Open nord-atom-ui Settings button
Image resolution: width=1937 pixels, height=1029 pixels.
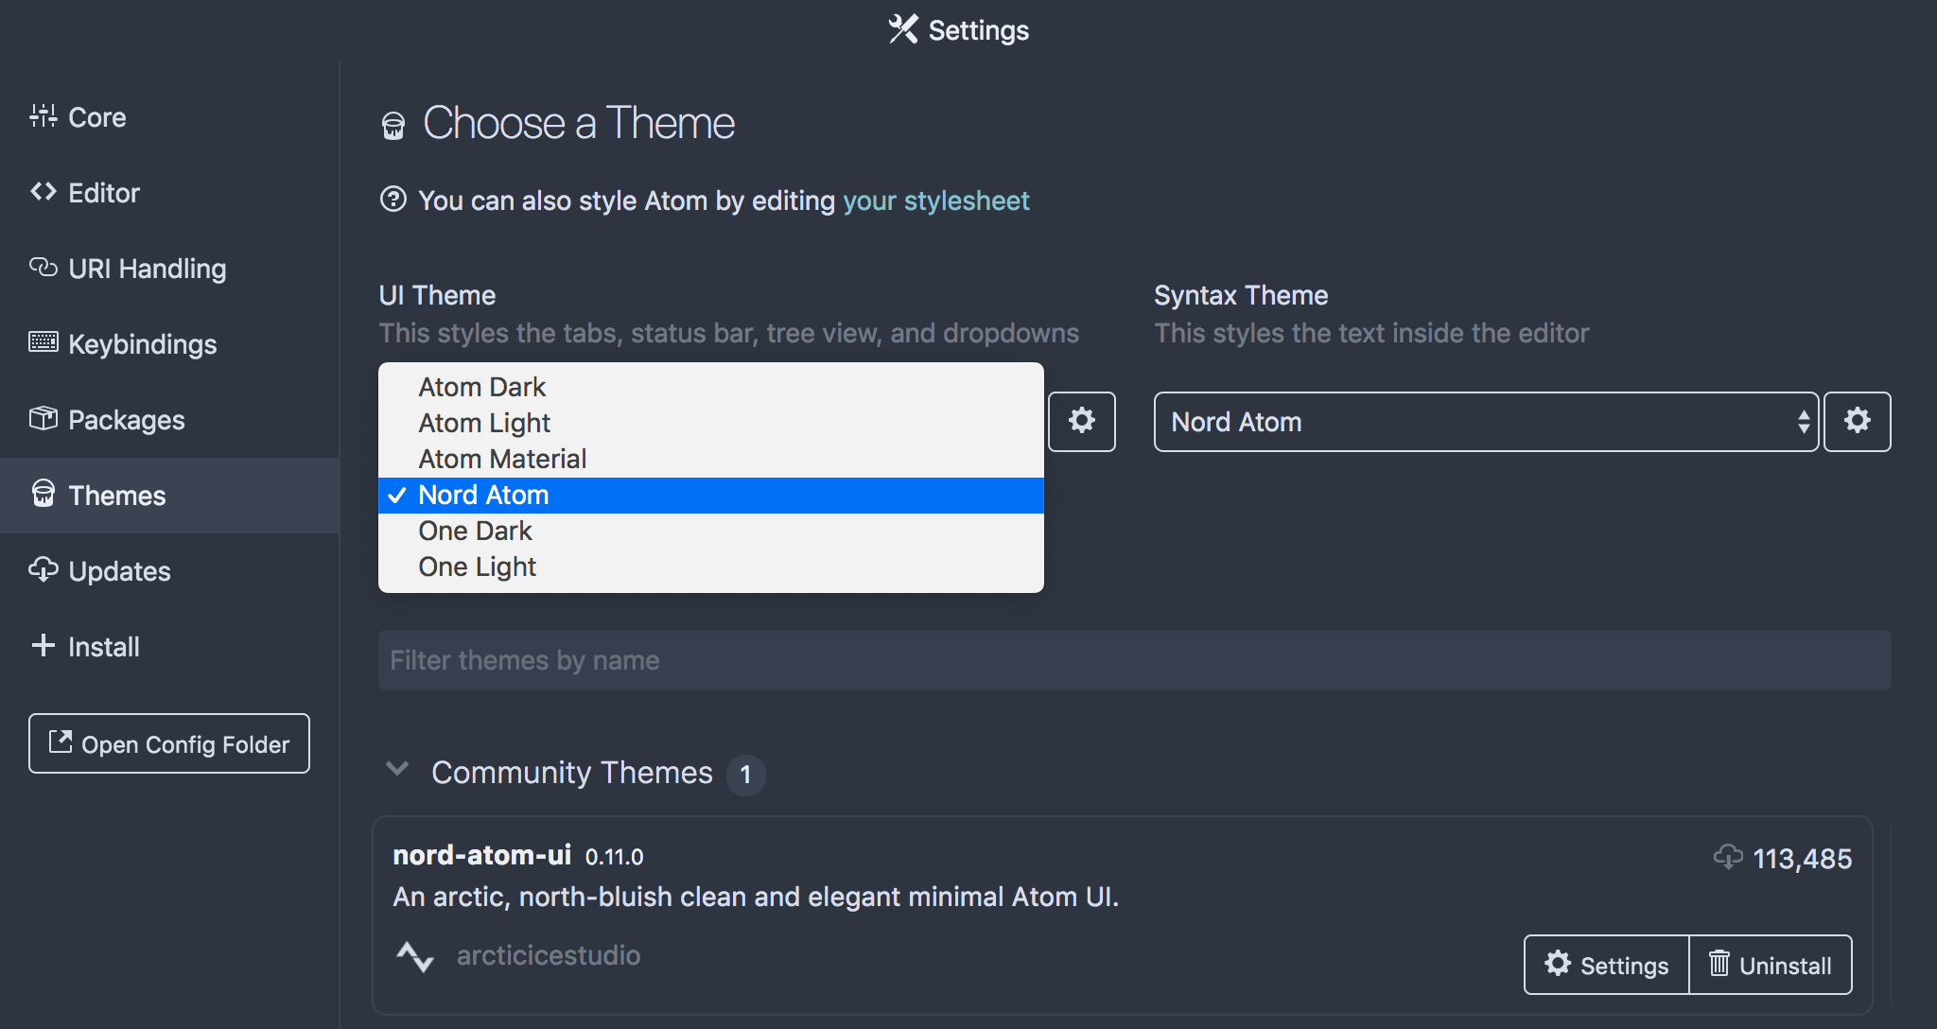1607,965
